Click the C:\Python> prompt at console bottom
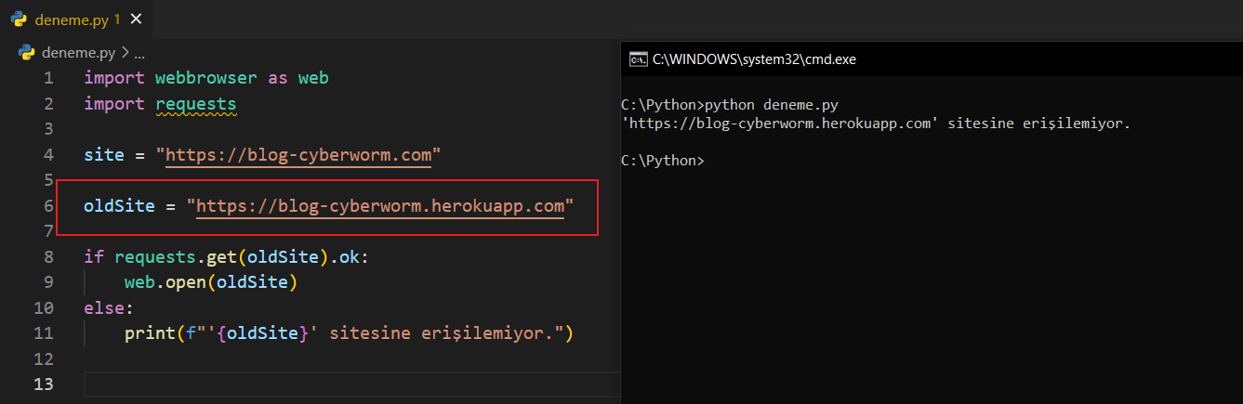 click(662, 161)
